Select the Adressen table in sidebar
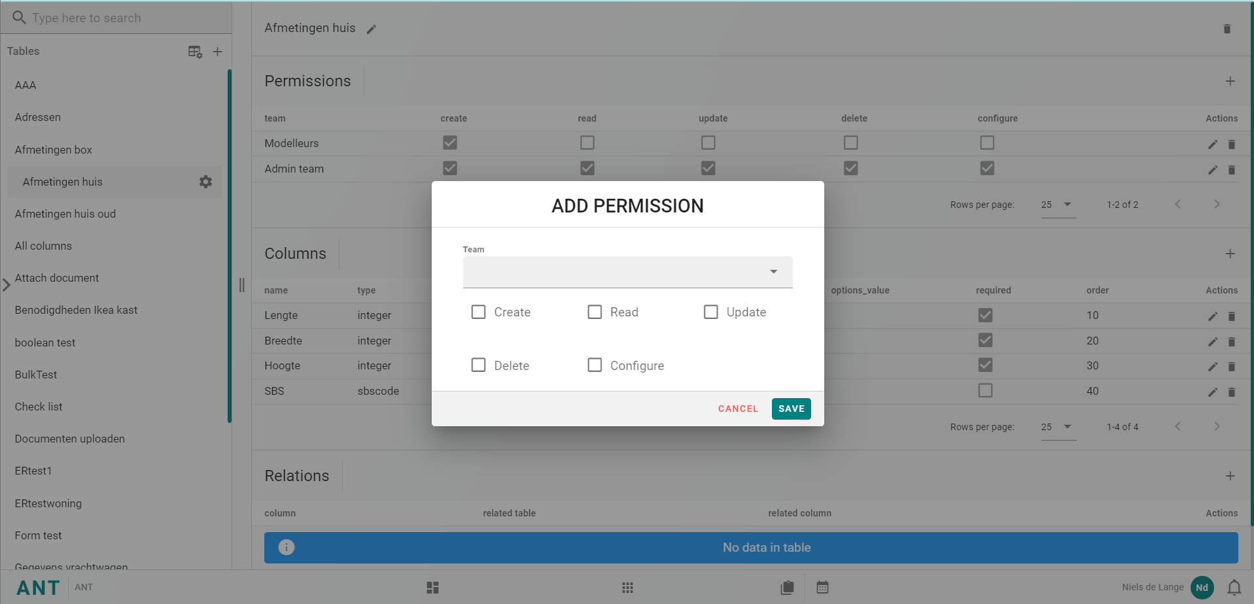 38,117
